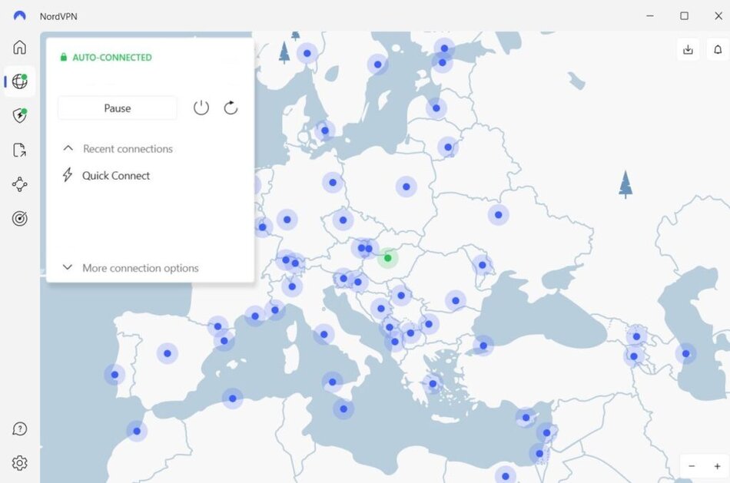The height and width of the screenshot is (483, 730).
Task: Select the VPN globe sidebar icon
Action: [19, 81]
